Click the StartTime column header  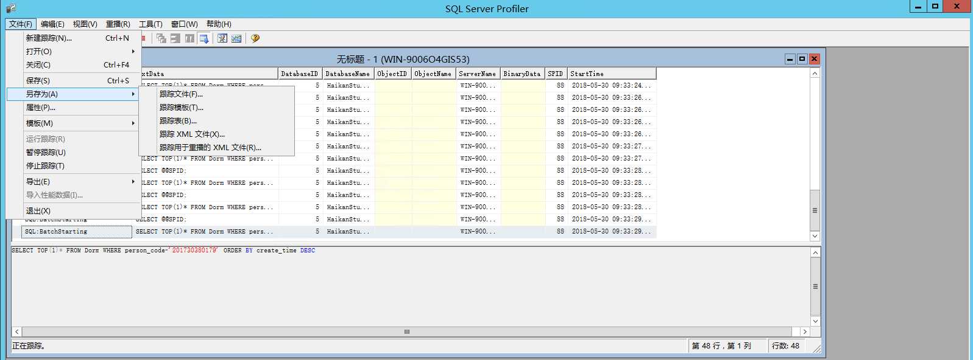coord(612,74)
